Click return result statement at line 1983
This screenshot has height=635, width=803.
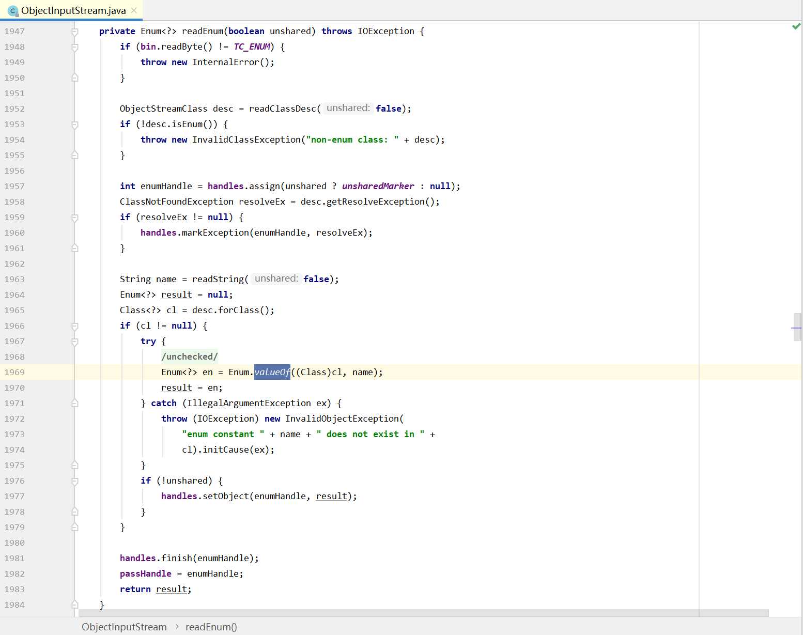156,589
